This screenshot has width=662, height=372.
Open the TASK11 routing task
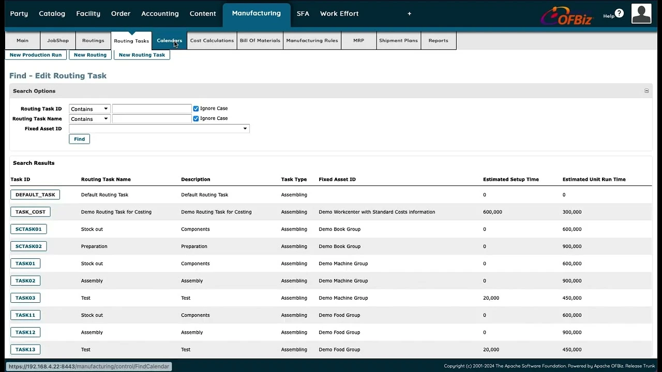25,315
